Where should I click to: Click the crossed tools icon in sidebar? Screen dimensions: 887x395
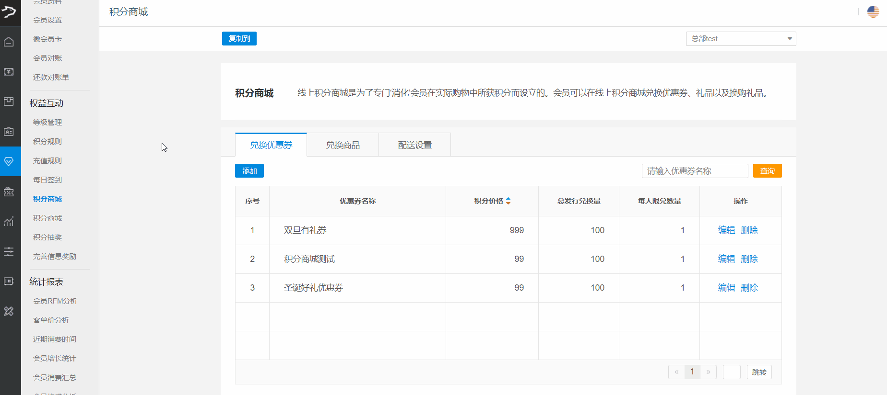(9, 311)
